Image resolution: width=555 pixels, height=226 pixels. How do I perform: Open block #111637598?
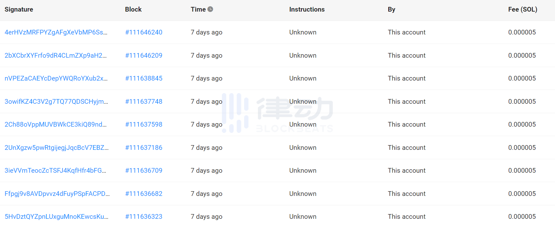point(144,124)
